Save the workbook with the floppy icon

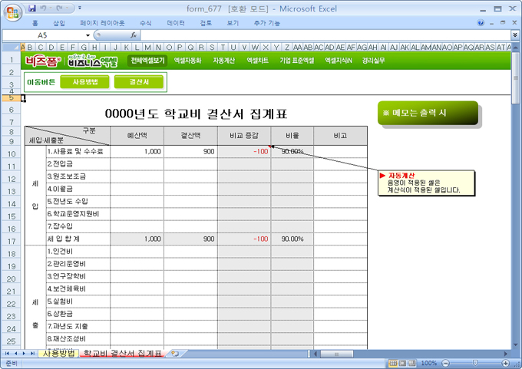[32, 8]
